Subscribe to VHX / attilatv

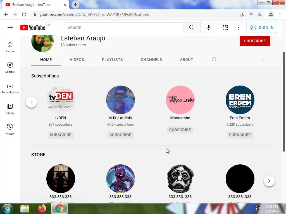(120, 135)
